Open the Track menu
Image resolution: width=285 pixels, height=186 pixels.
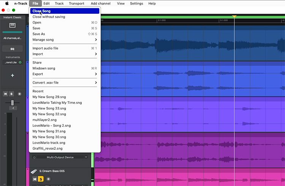[59, 3]
